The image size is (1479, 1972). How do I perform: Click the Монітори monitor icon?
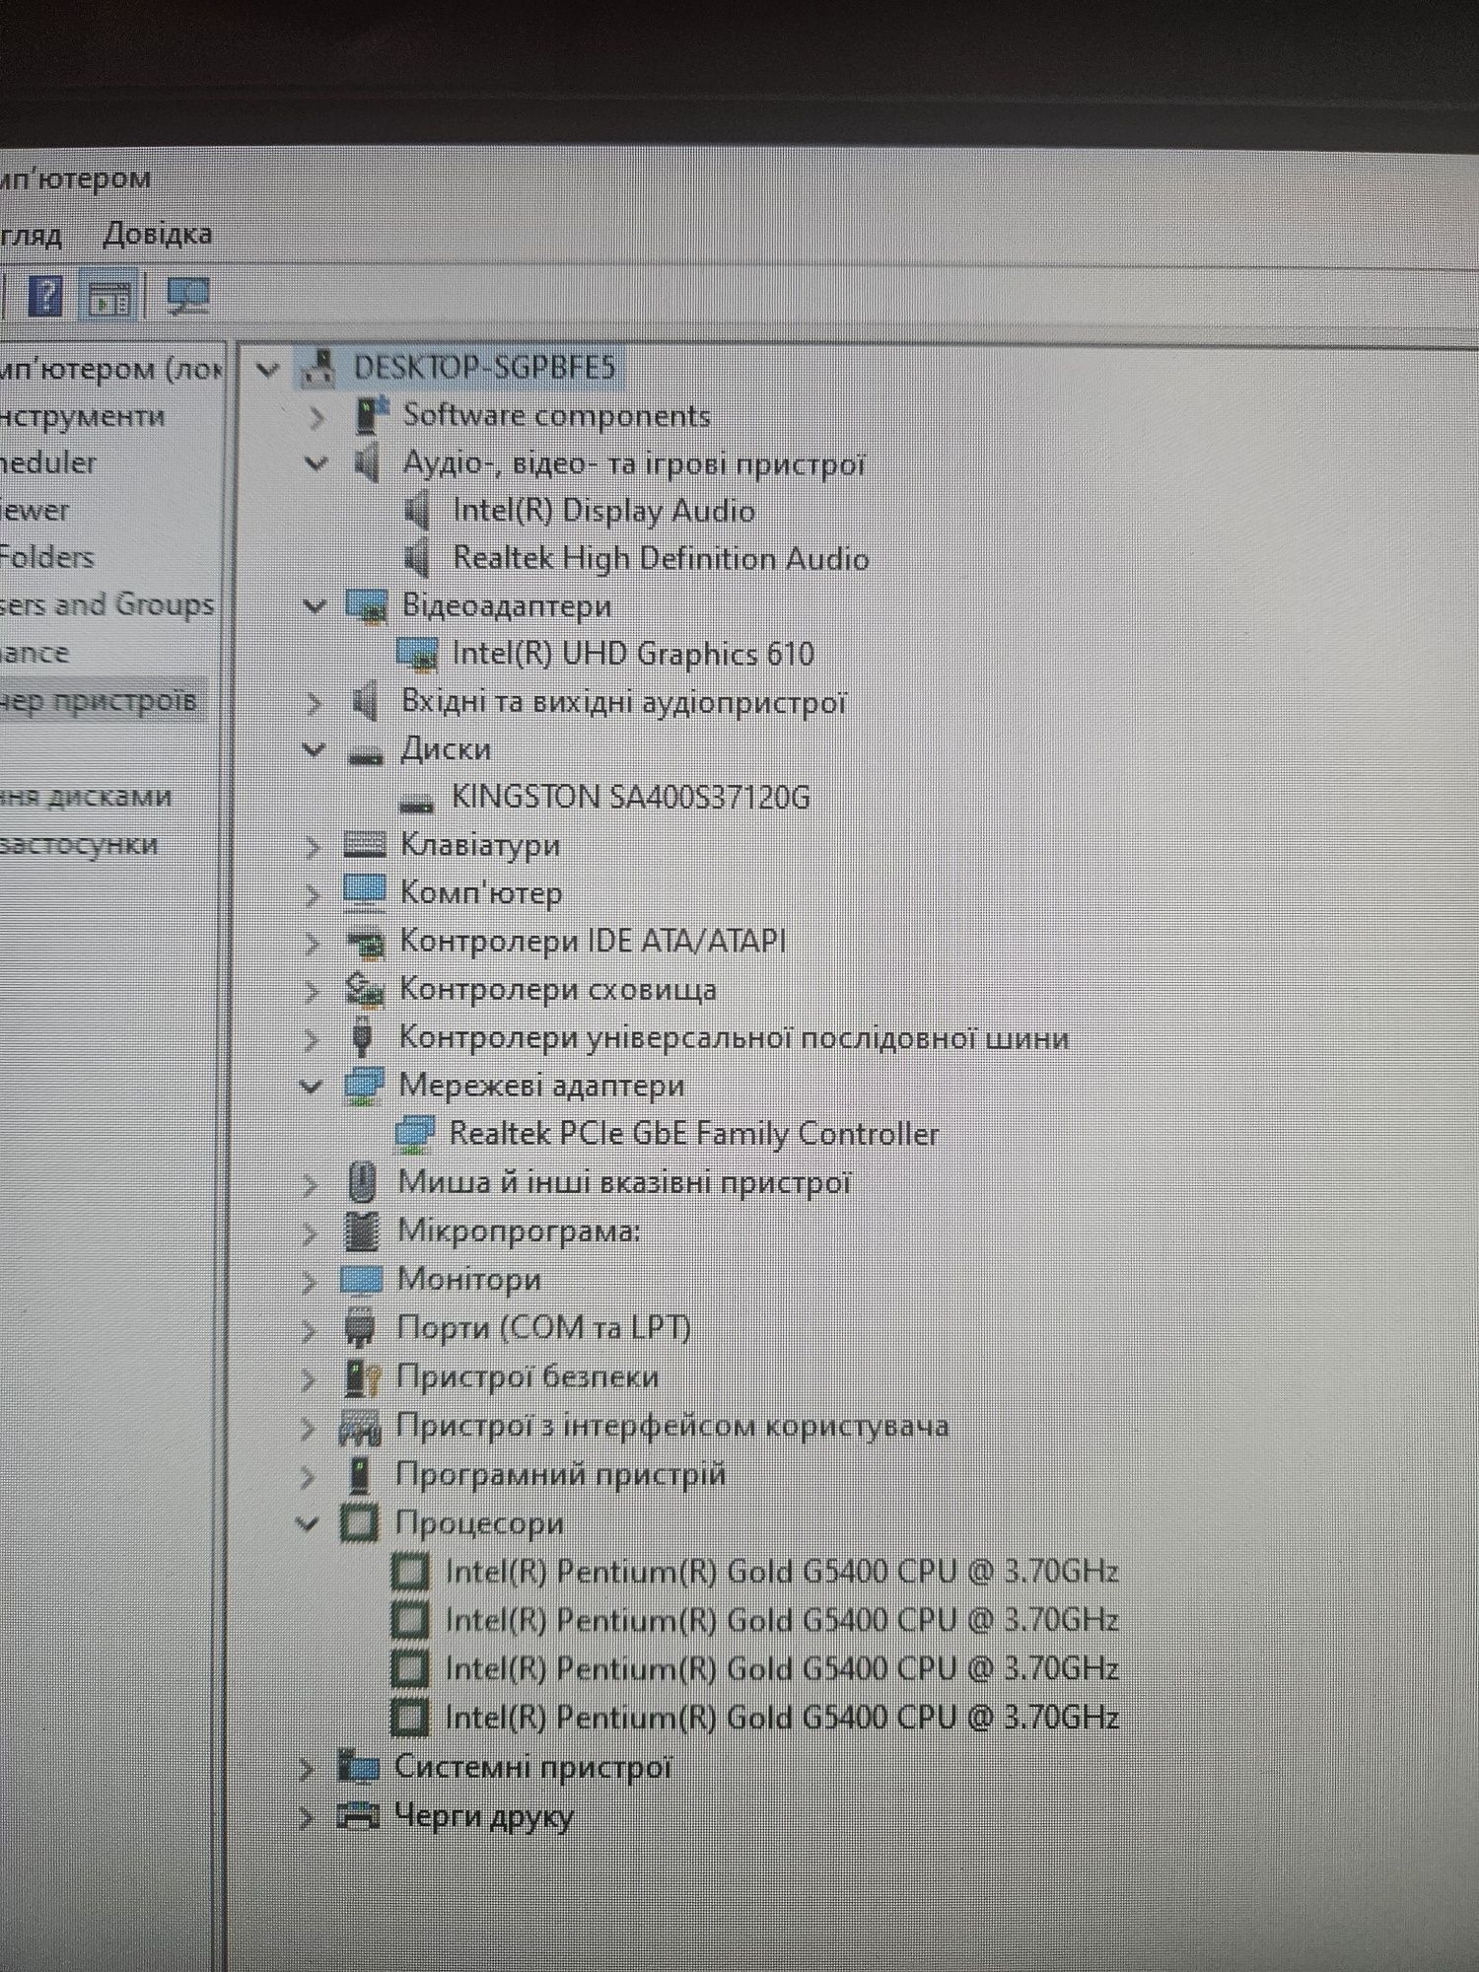[x=360, y=1280]
